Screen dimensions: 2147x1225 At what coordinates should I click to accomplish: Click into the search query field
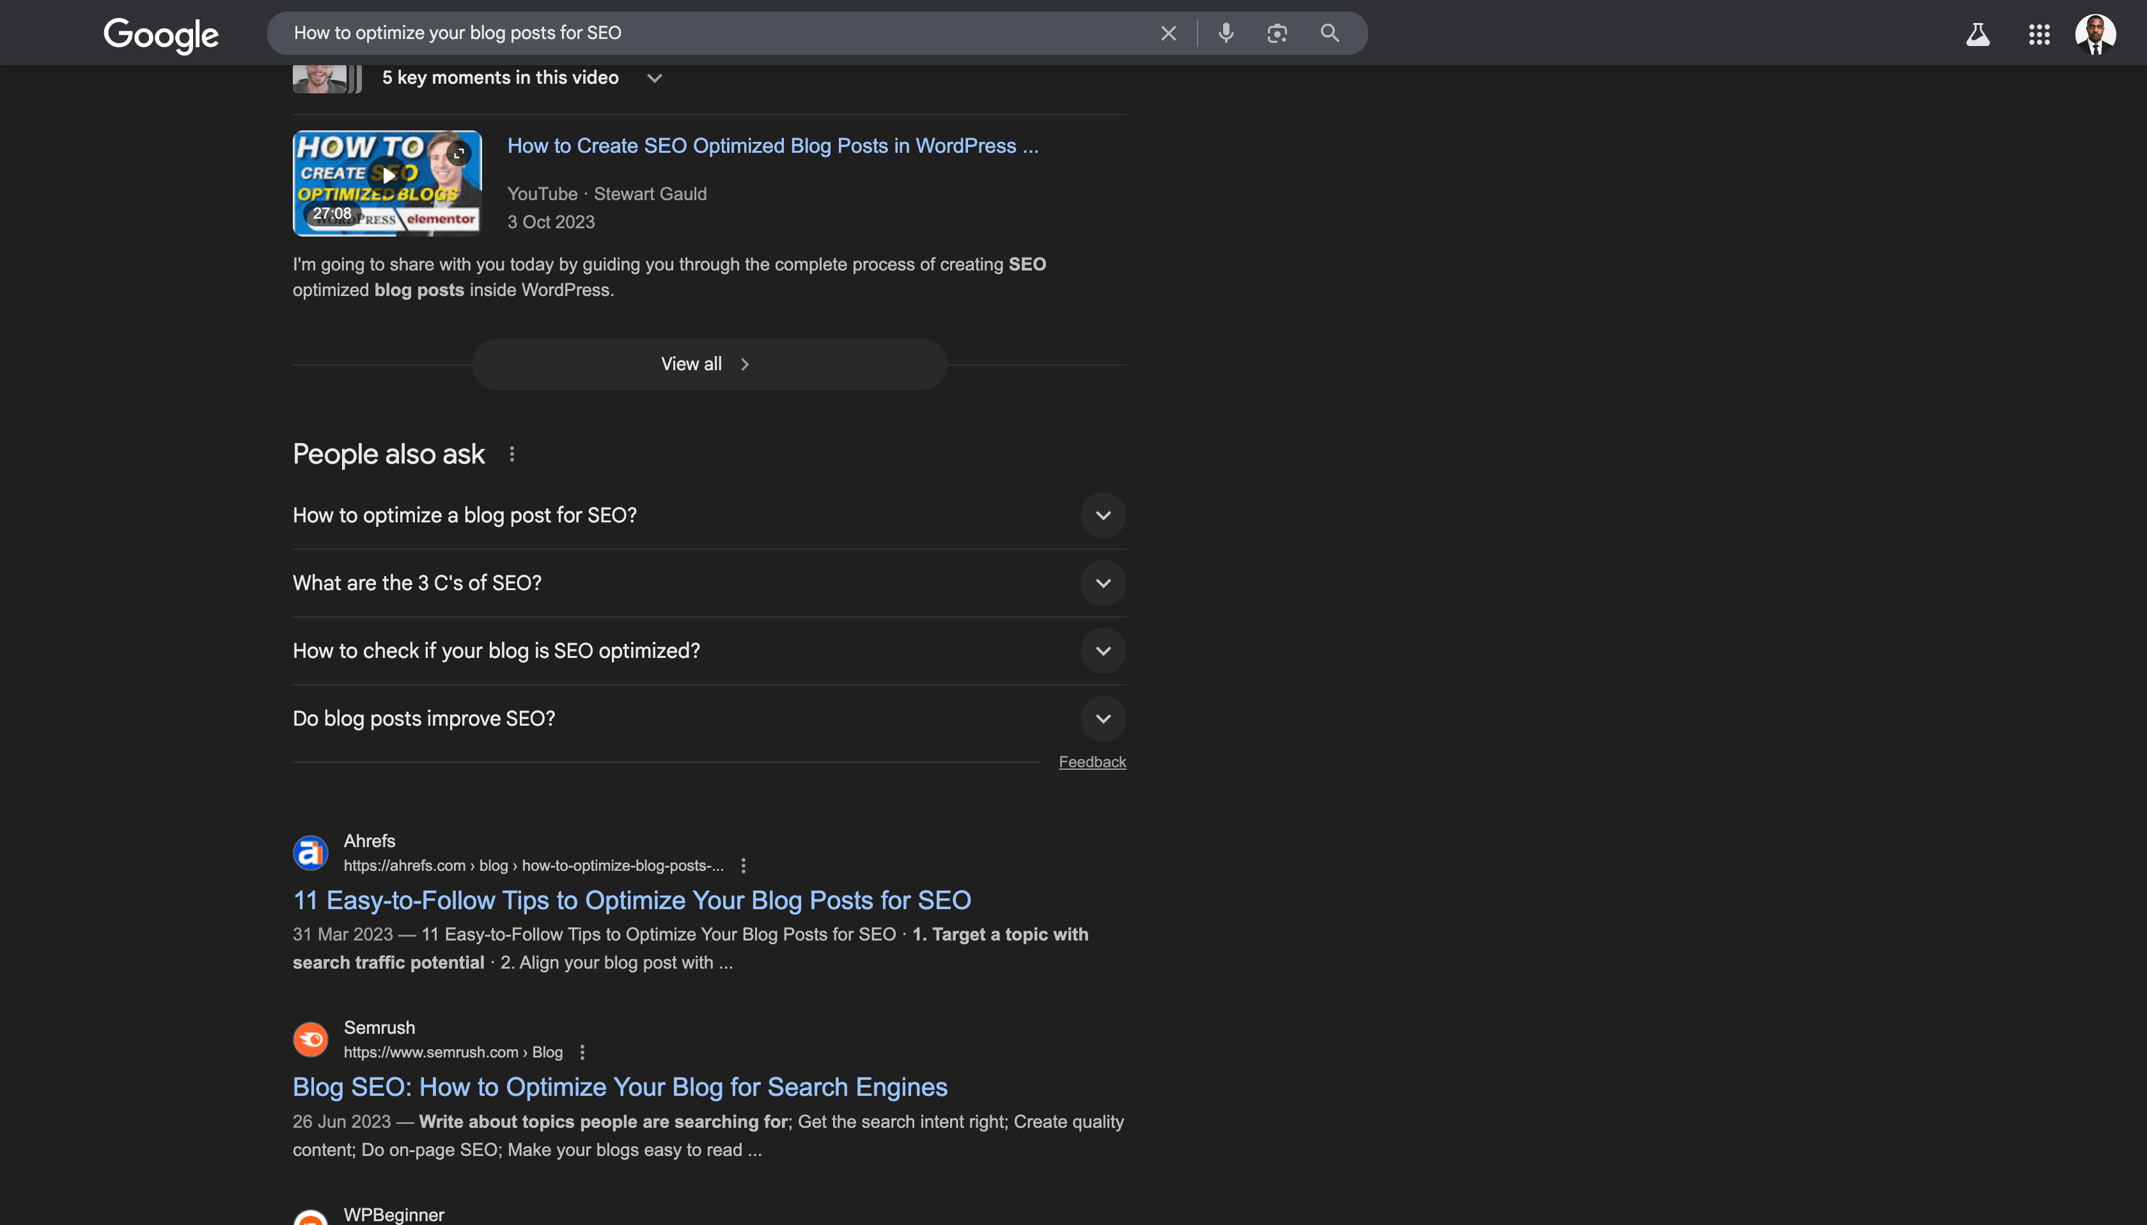tap(715, 34)
